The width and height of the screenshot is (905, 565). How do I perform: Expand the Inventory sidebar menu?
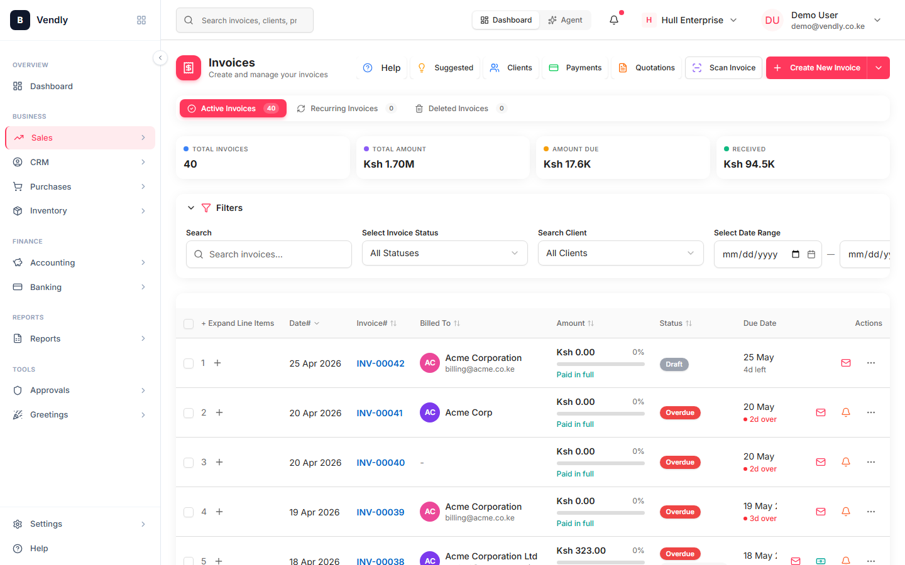(80, 211)
